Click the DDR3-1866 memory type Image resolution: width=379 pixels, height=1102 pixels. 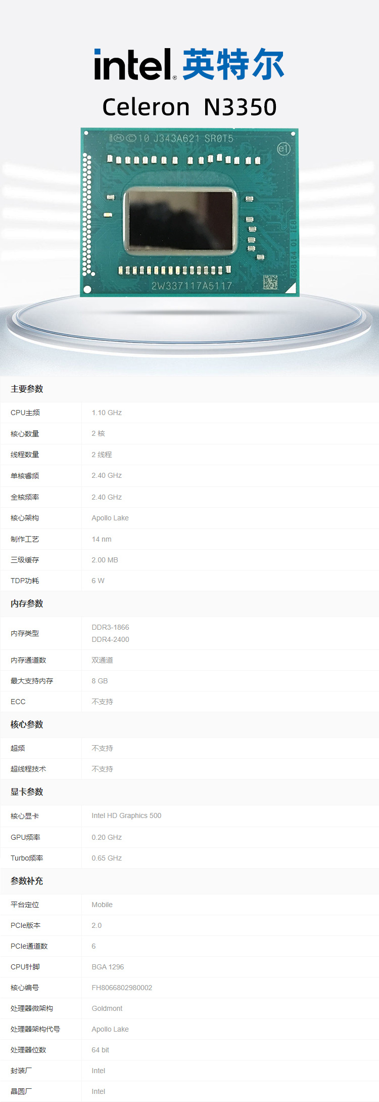click(110, 627)
